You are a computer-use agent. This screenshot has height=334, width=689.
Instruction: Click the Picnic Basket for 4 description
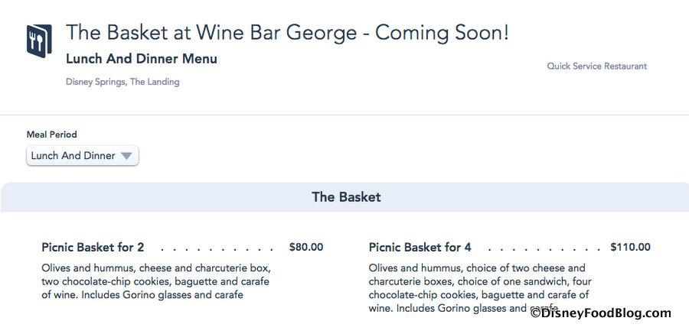click(478, 288)
